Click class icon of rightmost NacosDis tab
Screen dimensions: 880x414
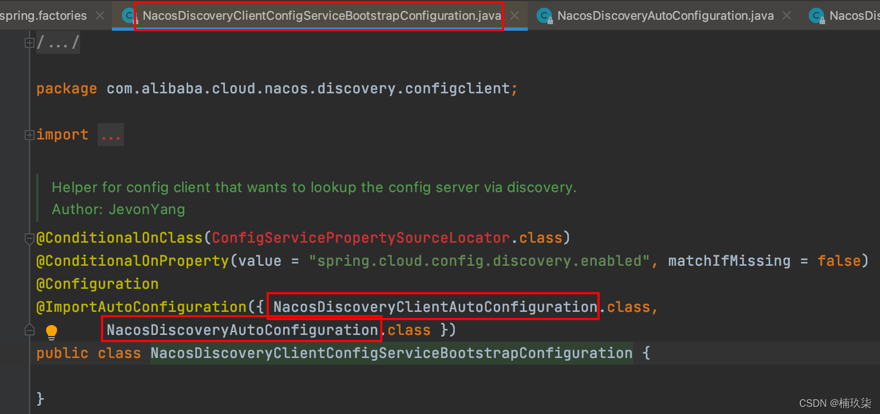pos(816,16)
